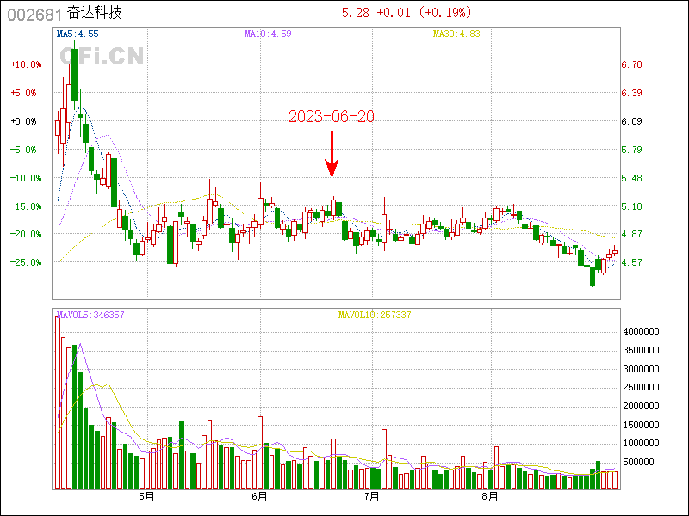Click the current price 5.28 in header

click(356, 13)
